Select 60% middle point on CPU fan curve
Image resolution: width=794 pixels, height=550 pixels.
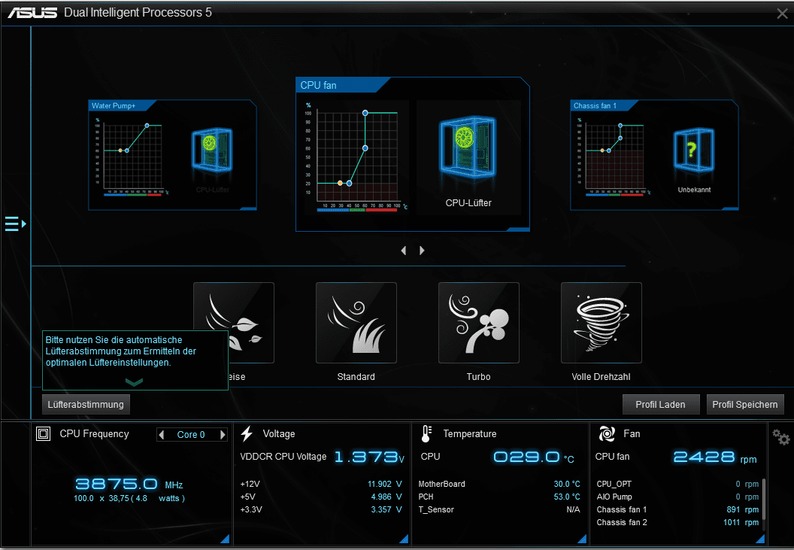pos(365,148)
